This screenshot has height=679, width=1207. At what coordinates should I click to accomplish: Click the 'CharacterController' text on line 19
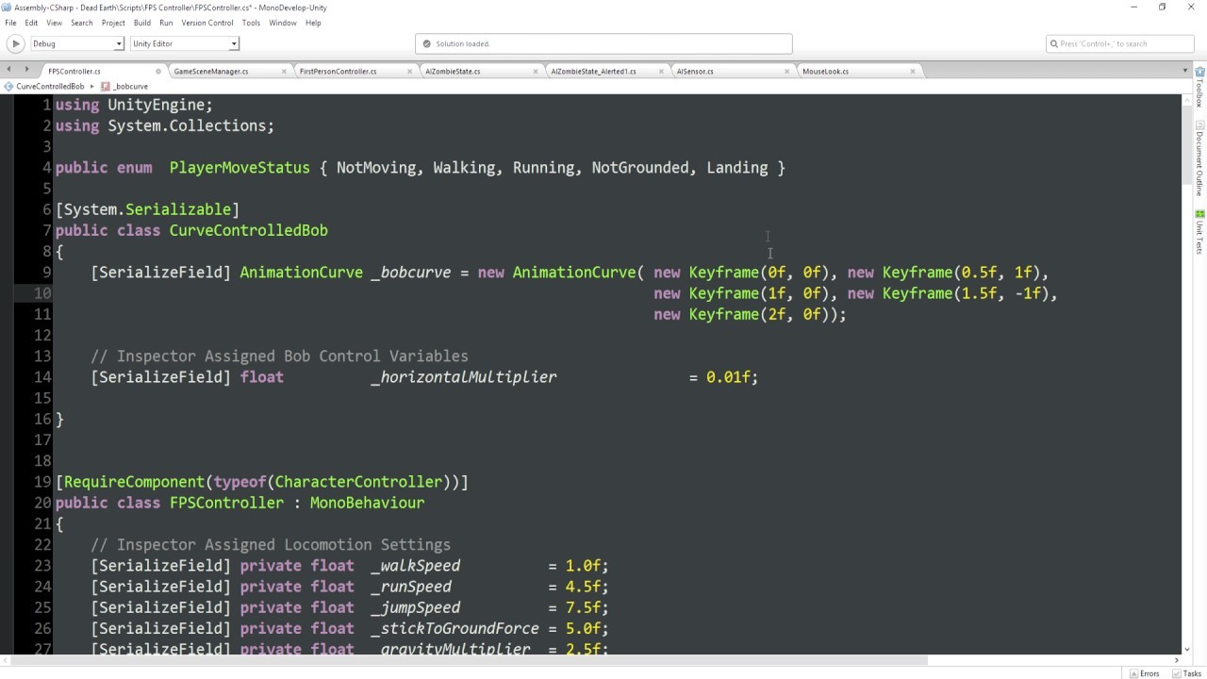[x=358, y=482]
